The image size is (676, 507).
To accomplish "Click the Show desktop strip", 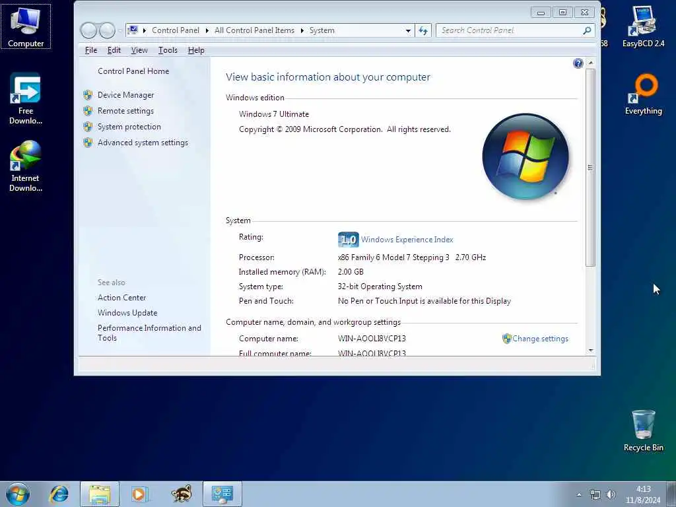I will (671, 494).
